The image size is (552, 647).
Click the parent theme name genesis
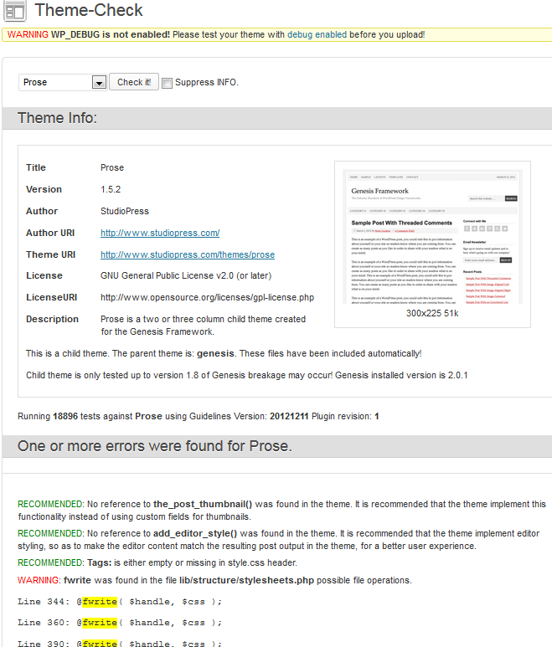(215, 353)
